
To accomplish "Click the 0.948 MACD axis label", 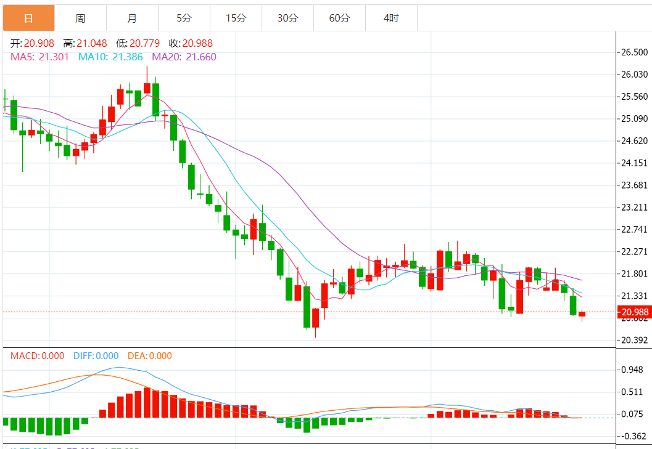I will (632, 370).
